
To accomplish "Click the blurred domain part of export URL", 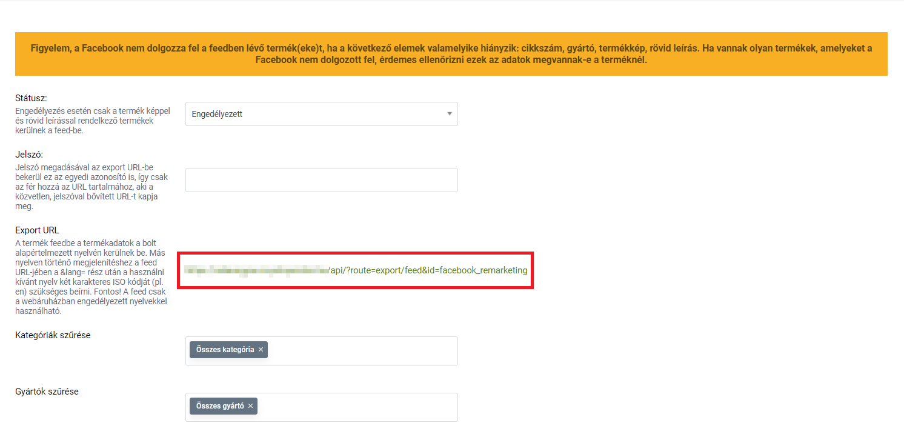I will click(256, 270).
